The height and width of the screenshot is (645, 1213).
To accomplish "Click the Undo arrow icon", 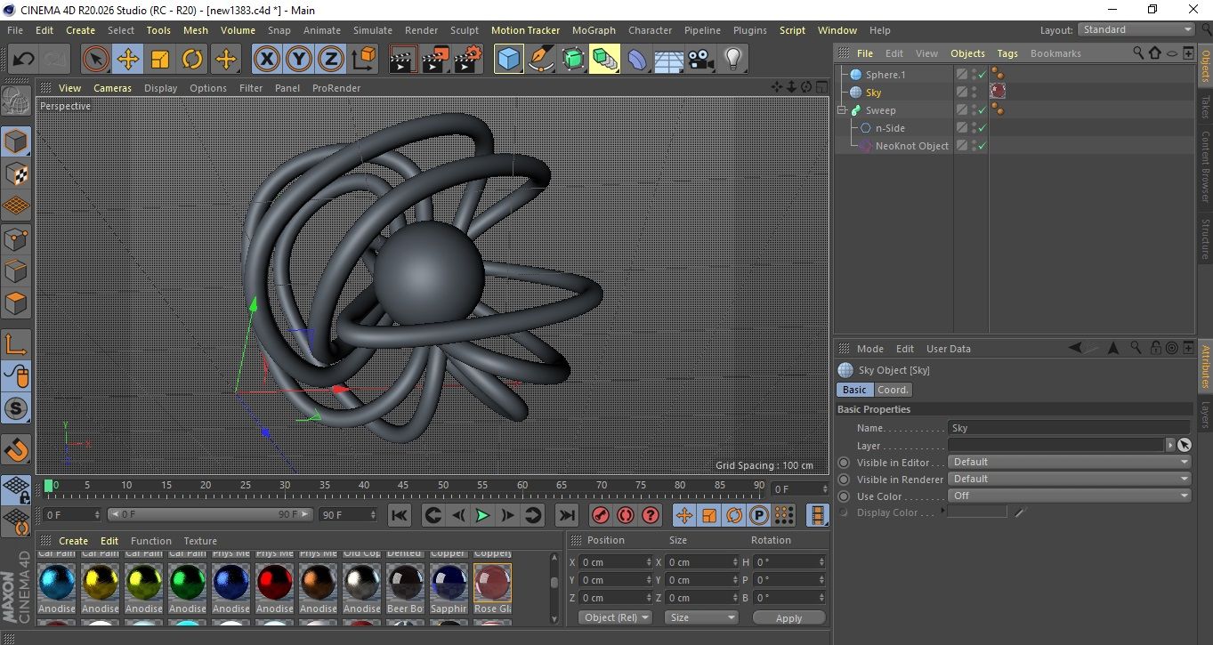I will click(x=23, y=60).
